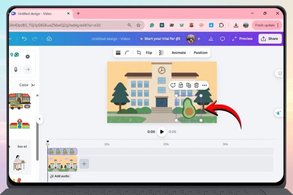The image size is (293, 195).
Task: Add a new page to the timeline
Action: pyautogui.click(x=84, y=164)
